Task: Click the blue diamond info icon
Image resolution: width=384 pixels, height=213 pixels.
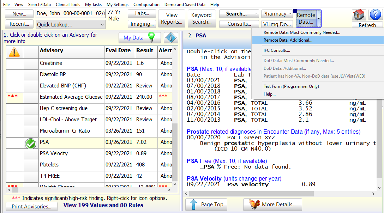Action: tap(171, 38)
